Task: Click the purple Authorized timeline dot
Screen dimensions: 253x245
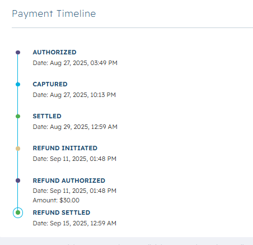Action: [x=18, y=52]
